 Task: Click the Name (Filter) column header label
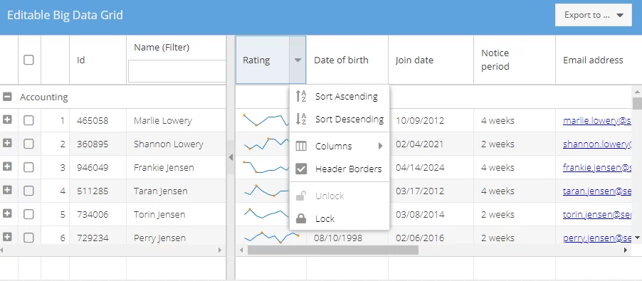(x=162, y=48)
